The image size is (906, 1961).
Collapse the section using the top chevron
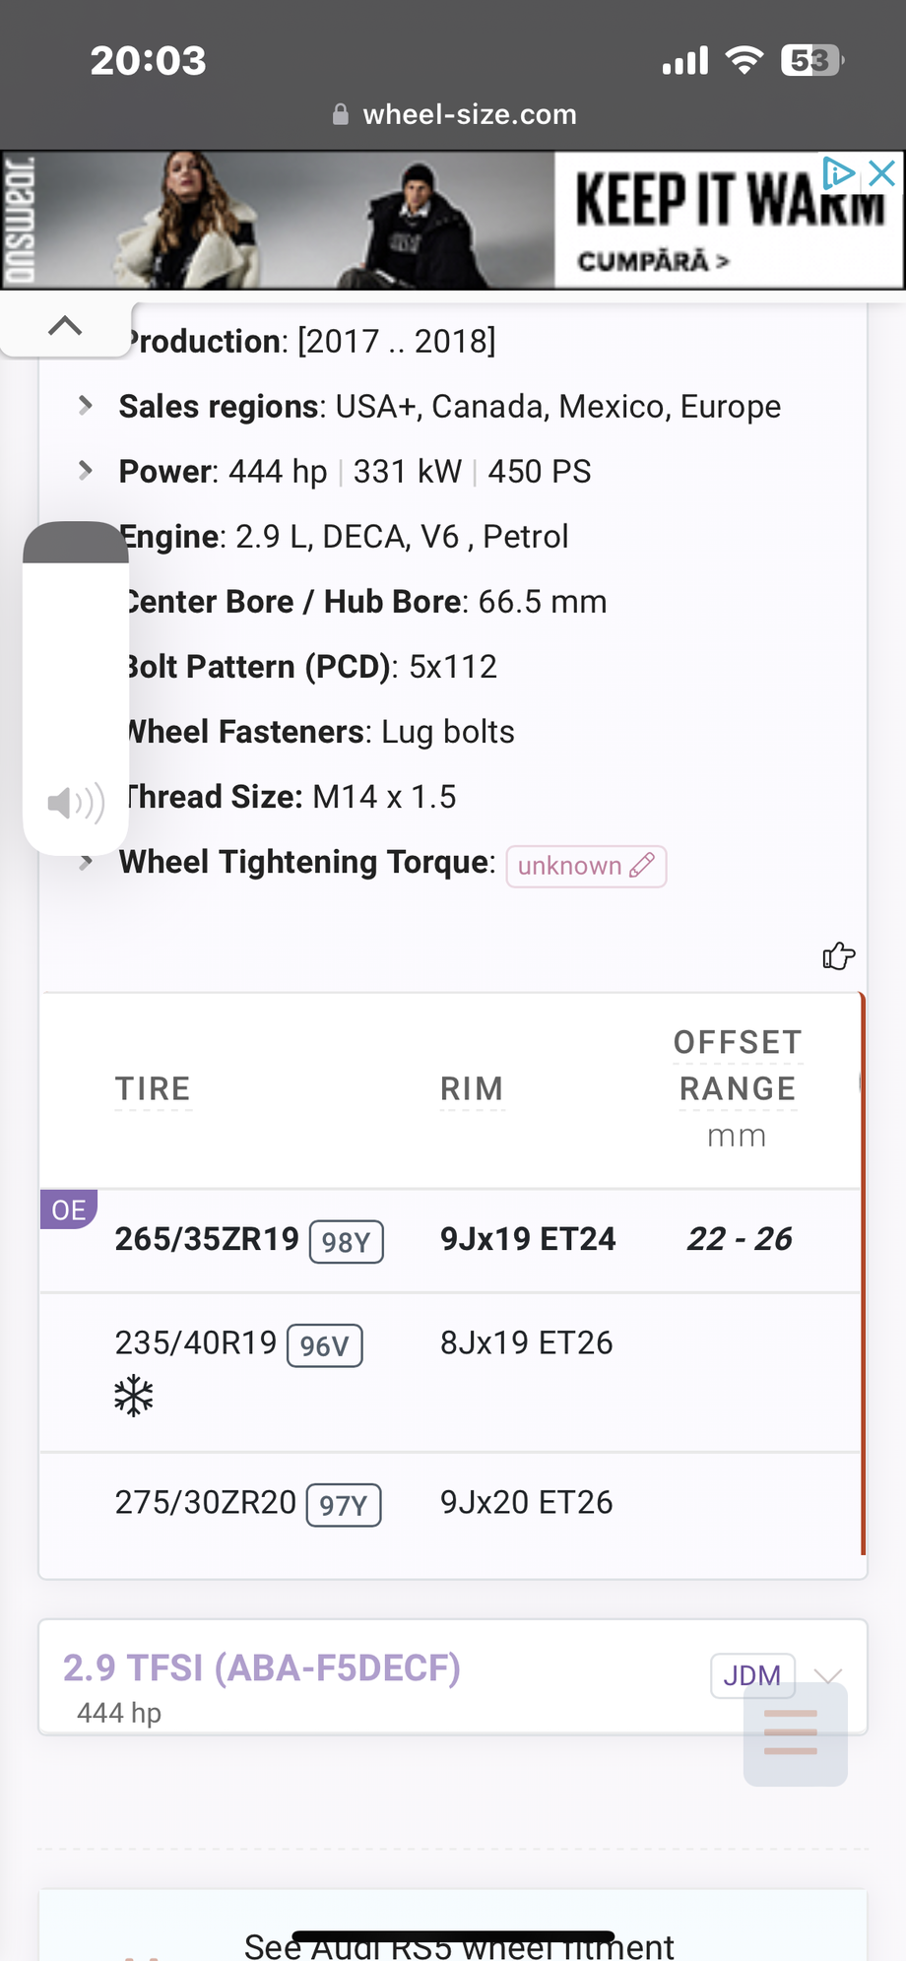pyautogui.click(x=65, y=325)
